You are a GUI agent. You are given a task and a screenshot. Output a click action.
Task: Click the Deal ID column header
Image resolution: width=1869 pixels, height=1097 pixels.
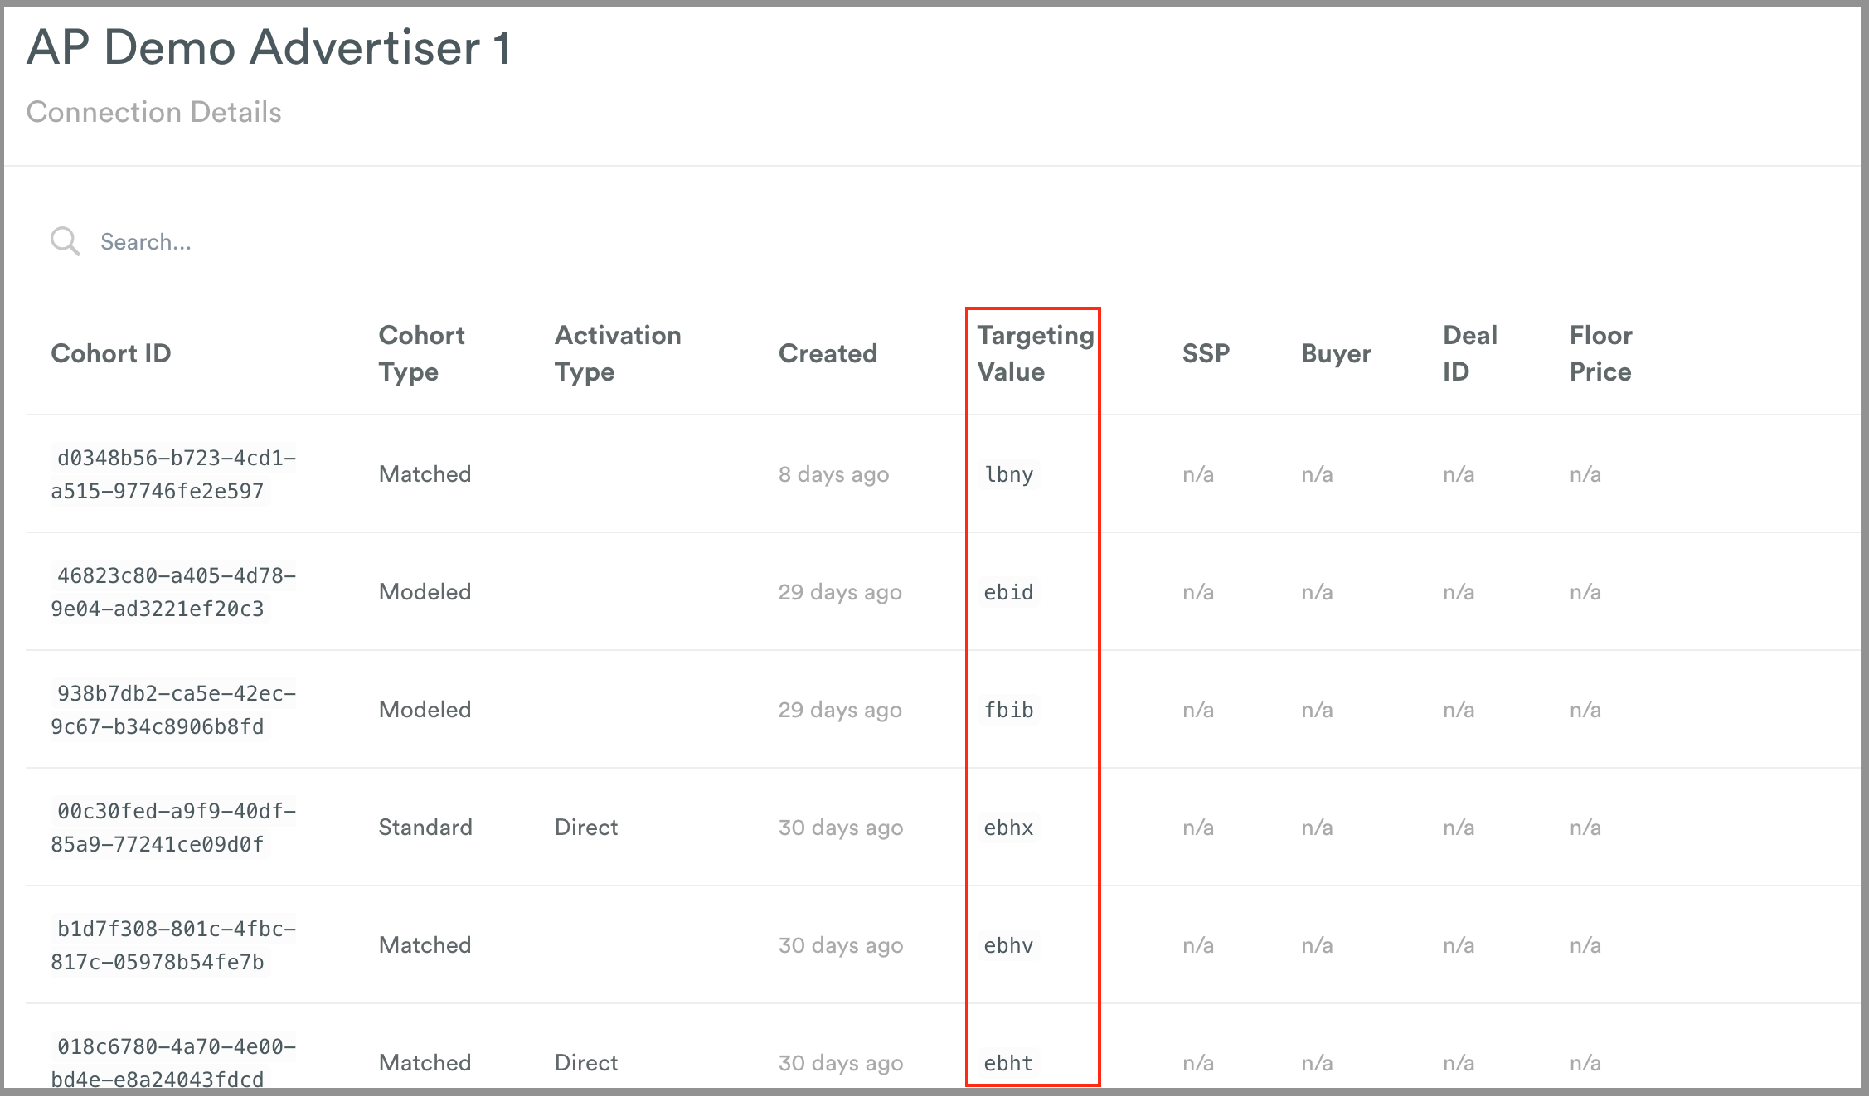click(x=1470, y=353)
